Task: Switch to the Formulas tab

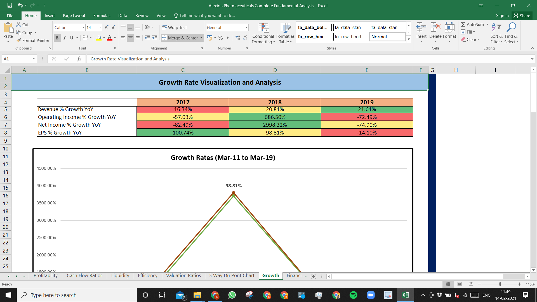Action: 102,16
